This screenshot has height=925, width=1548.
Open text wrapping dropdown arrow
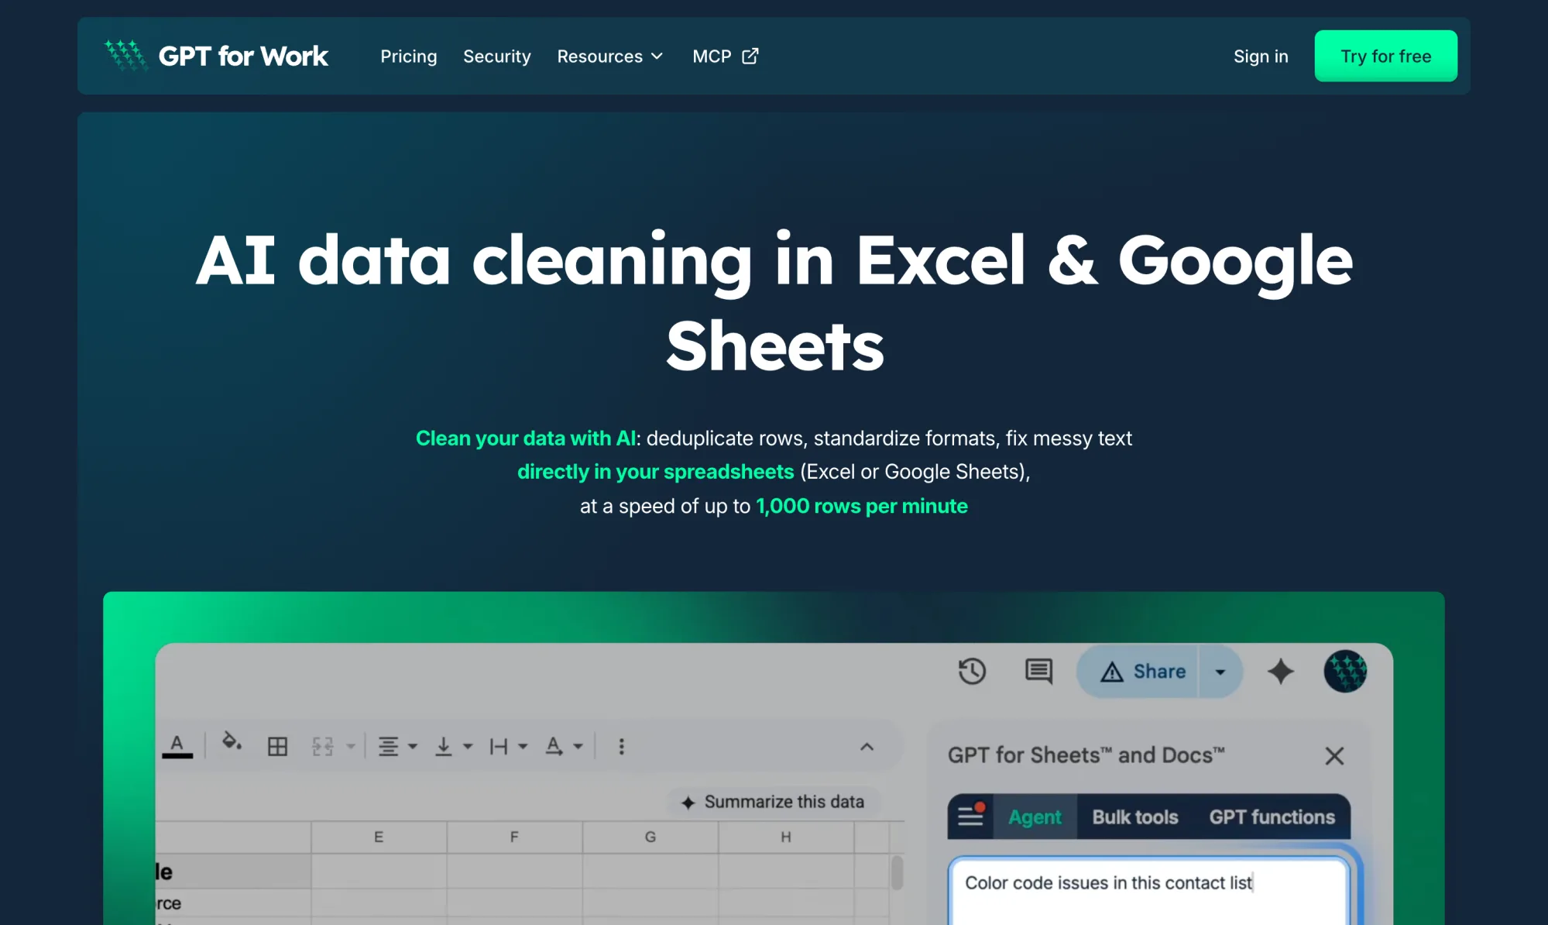(x=523, y=747)
